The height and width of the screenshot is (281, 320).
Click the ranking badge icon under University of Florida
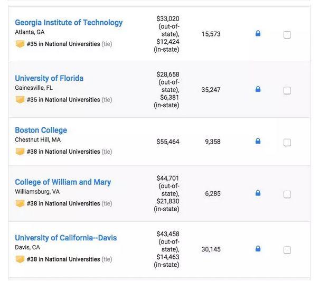(20, 99)
